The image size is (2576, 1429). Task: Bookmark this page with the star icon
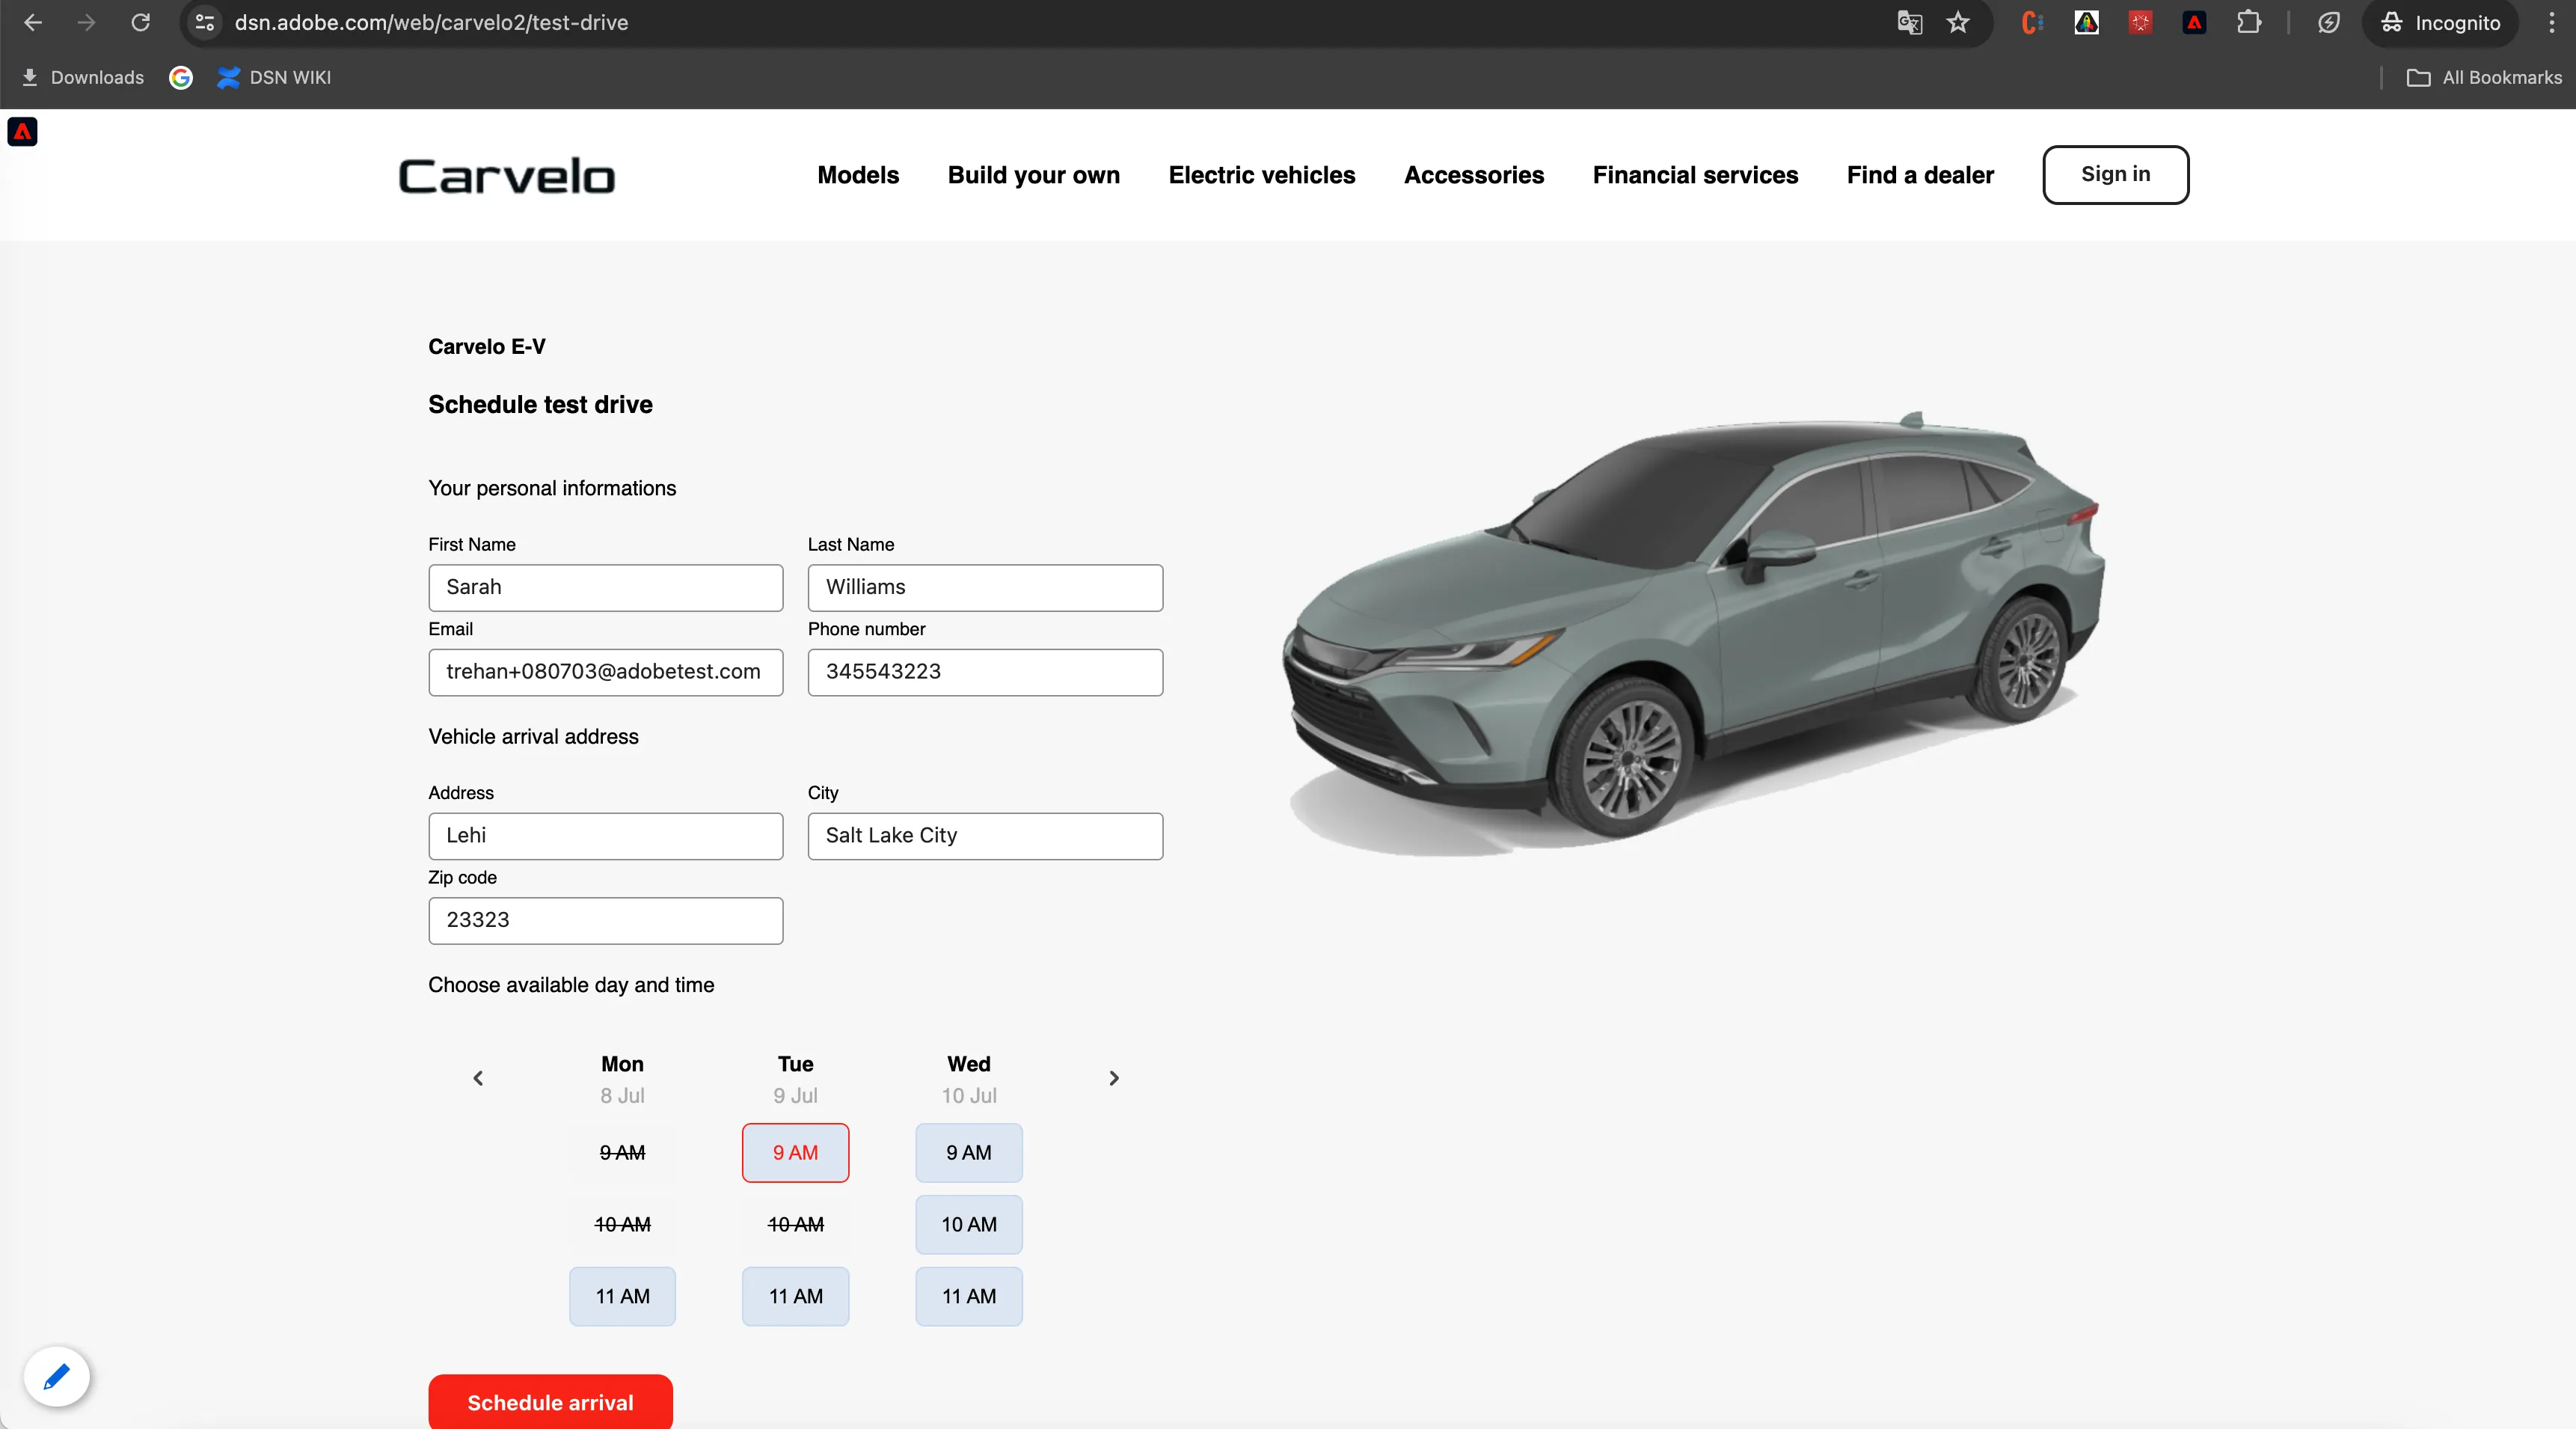coord(1958,22)
